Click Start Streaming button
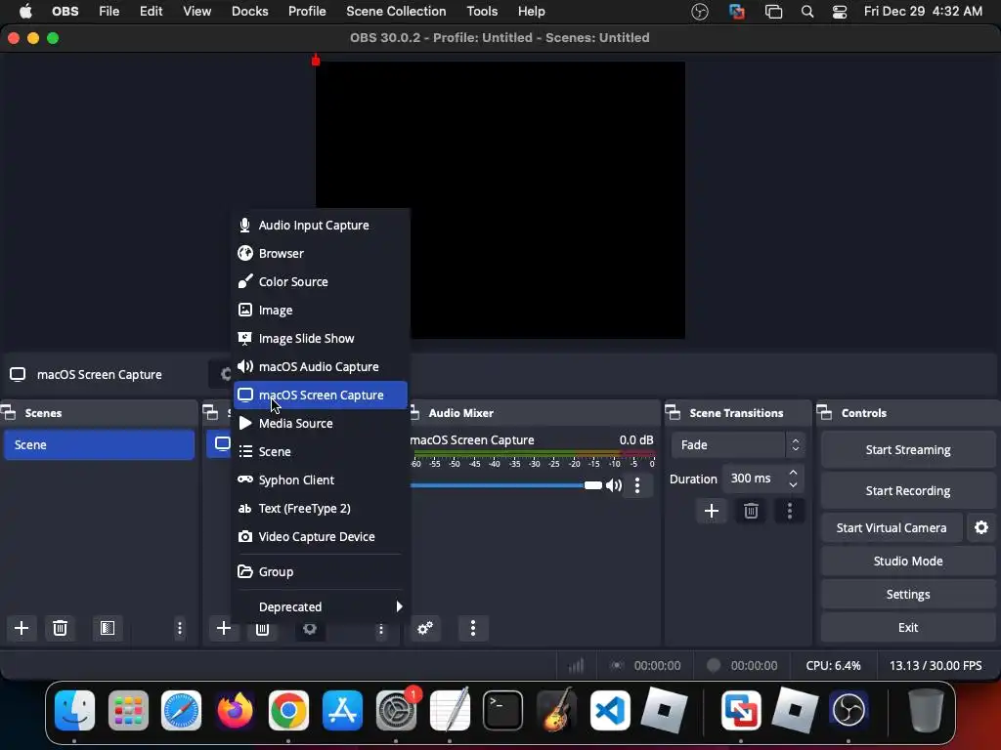 point(908,449)
